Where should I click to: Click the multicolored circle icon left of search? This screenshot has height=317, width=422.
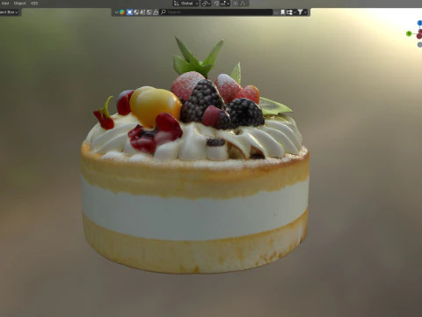122,12
